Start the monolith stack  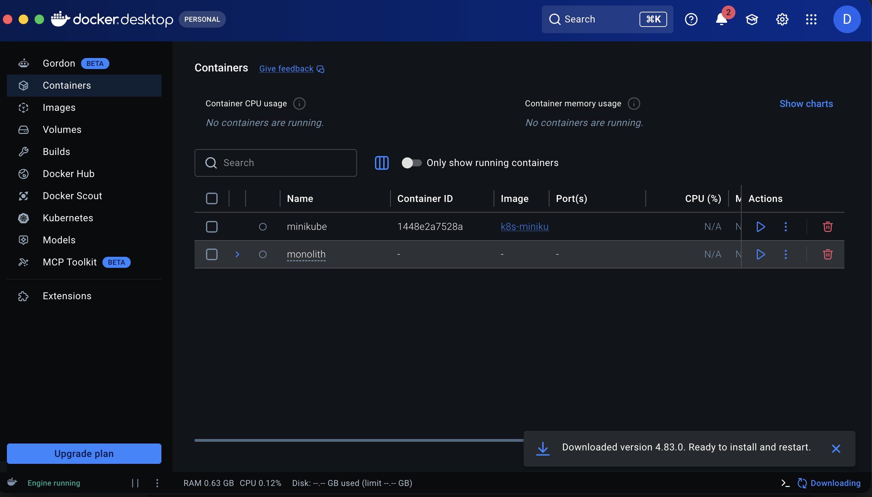pyautogui.click(x=761, y=254)
